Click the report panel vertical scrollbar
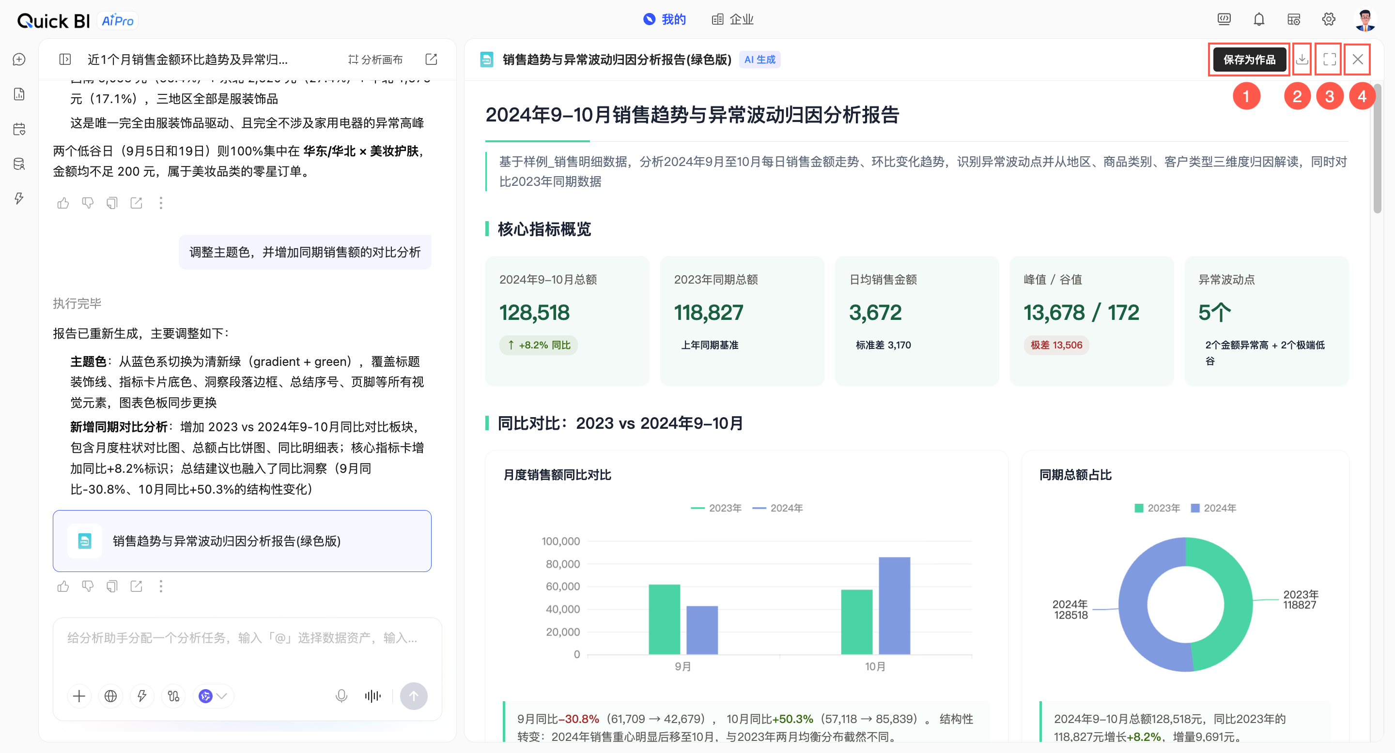The width and height of the screenshot is (1395, 753). pyautogui.click(x=1378, y=149)
